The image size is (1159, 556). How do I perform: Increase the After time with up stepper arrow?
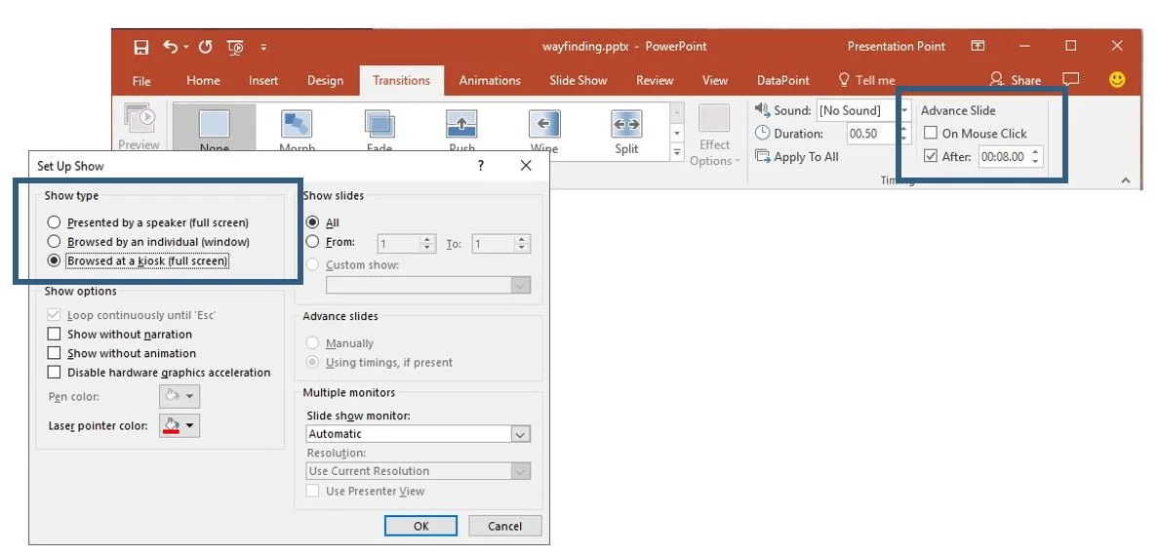pyautogui.click(x=1035, y=152)
